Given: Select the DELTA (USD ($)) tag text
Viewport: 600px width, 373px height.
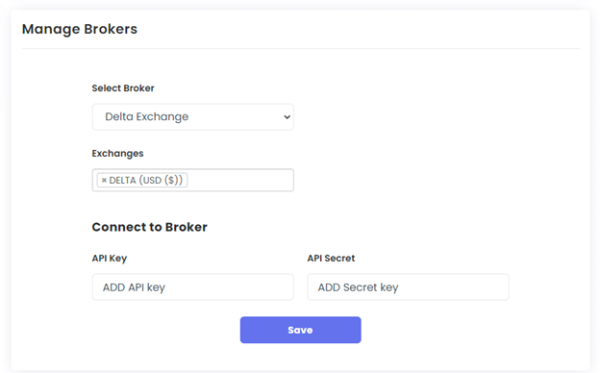Looking at the screenshot, I should click(146, 180).
